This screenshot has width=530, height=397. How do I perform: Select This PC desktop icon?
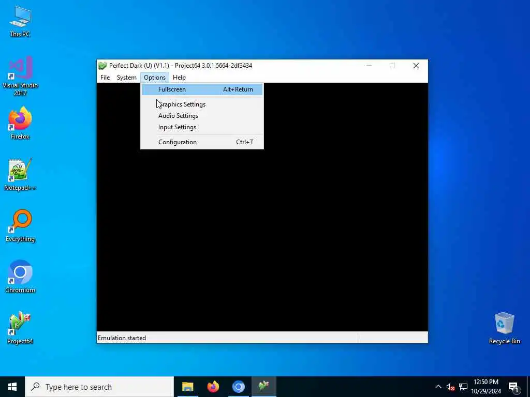[x=20, y=21]
